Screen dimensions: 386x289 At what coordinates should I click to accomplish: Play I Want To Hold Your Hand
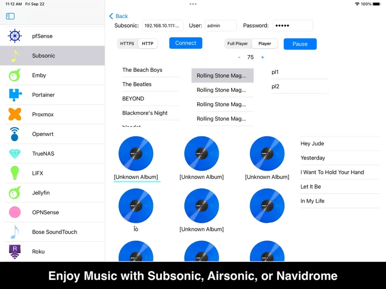340,172
